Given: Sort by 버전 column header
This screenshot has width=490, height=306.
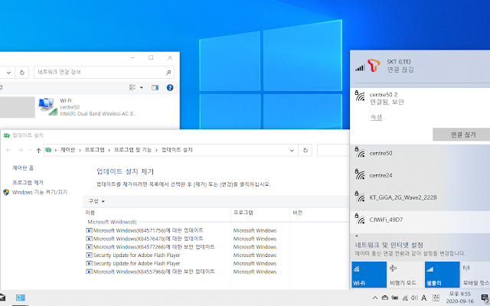Looking at the screenshot, I should (x=319, y=213).
